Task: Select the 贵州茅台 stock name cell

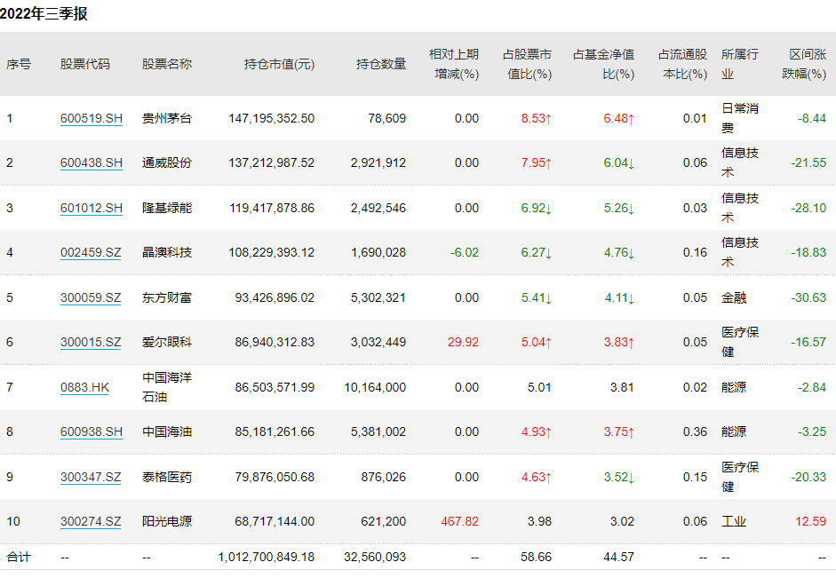Action: point(166,118)
